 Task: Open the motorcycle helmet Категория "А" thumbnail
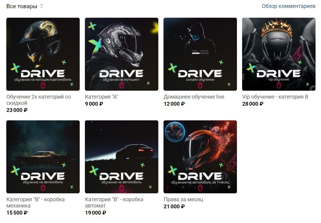point(122,54)
